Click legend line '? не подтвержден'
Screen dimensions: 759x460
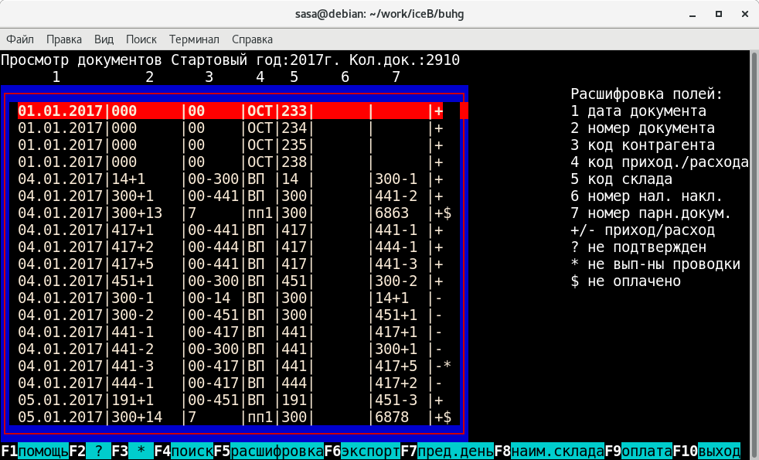point(638,247)
